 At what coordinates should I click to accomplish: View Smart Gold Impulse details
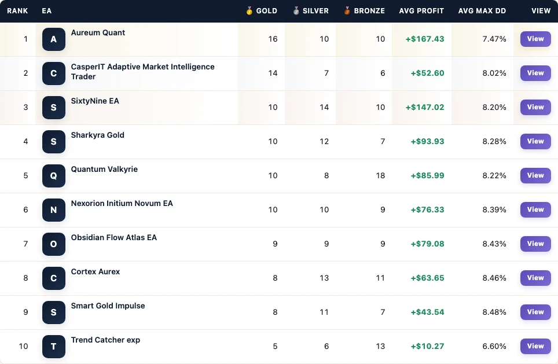[535, 312]
